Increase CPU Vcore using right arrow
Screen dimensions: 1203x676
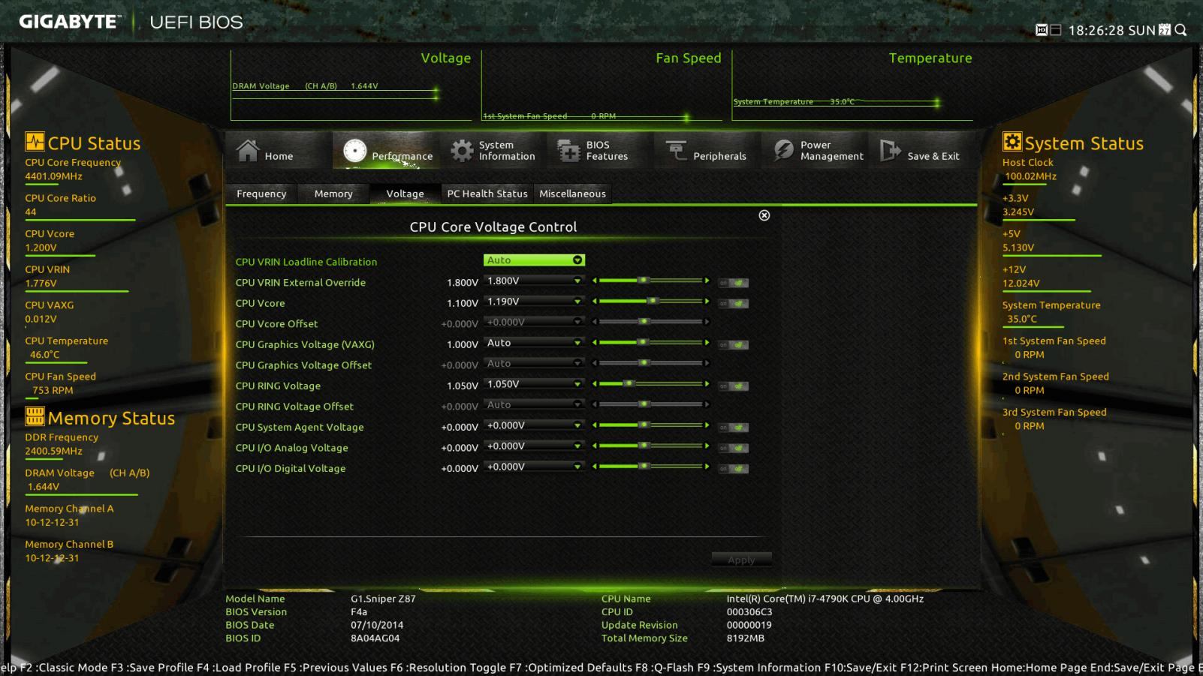(x=707, y=301)
